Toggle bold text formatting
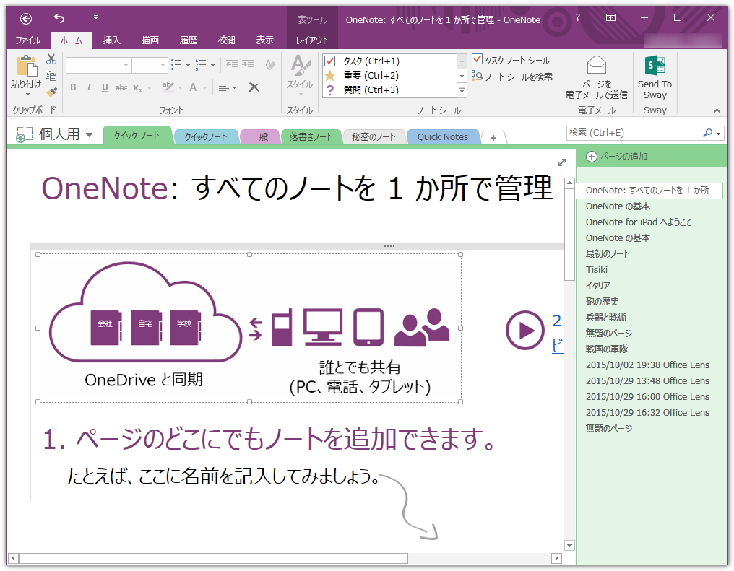The width and height of the screenshot is (734, 571). pos(73,87)
